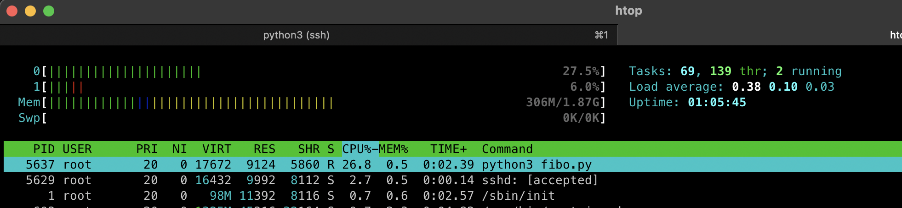902x208 pixels.
Task: Click the red close window button
Action: [12, 11]
